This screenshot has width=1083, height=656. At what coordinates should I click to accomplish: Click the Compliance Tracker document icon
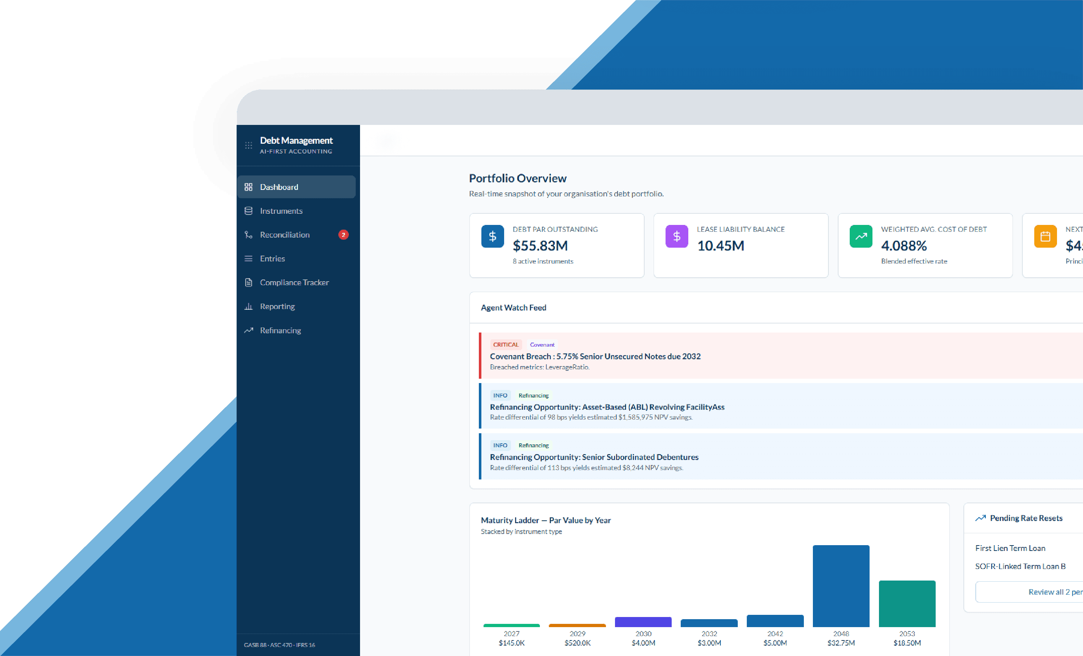pos(248,283)
